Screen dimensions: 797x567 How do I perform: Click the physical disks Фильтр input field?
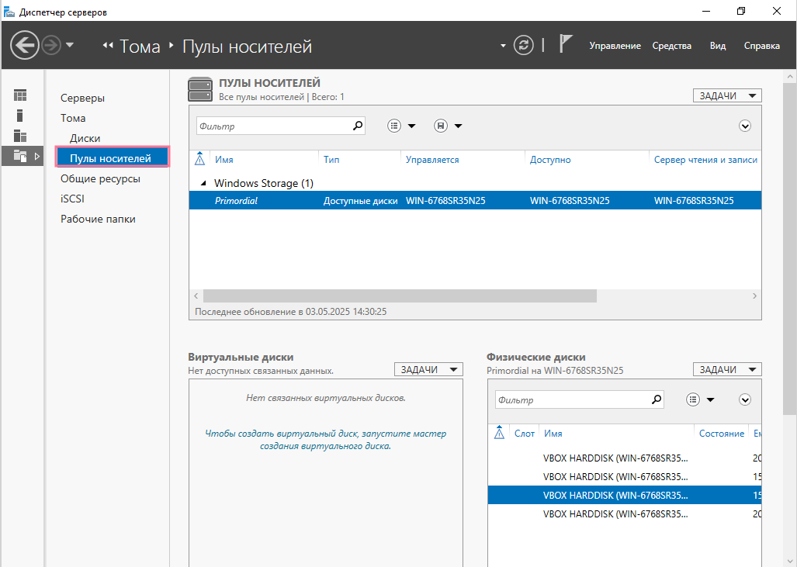pyautogui.click(x=570, y=400)
